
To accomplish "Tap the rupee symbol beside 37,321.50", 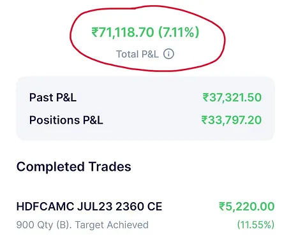I will tap(205, 98).
